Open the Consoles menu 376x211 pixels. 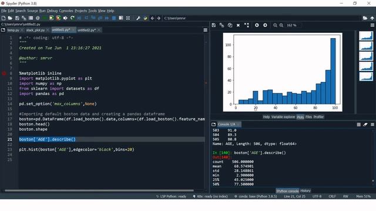pos(66,11)
